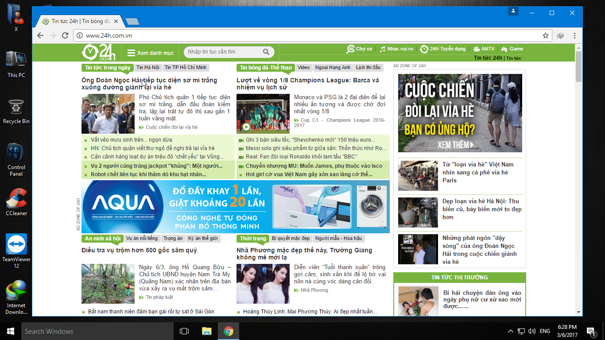Click the search magnifier icon
The width and height of the screenshot is (605, 340).
(266, 52)
